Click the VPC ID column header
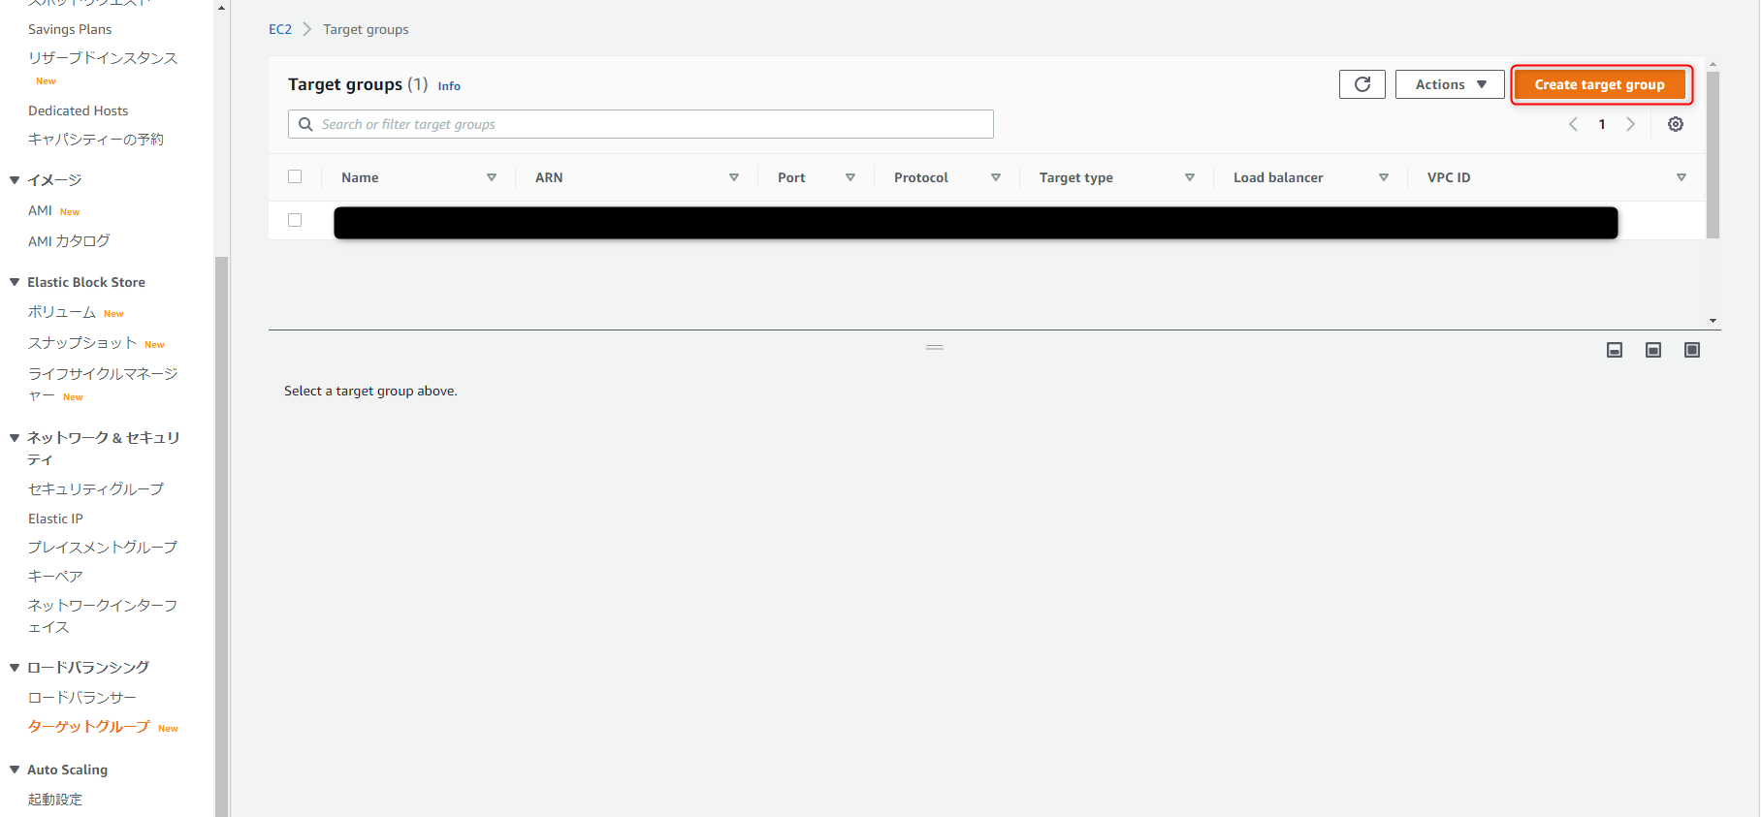The image size is (1762, 817). point(1449,177)
